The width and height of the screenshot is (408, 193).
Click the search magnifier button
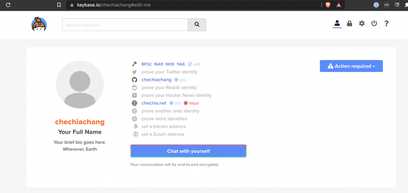tap(197, 25)
